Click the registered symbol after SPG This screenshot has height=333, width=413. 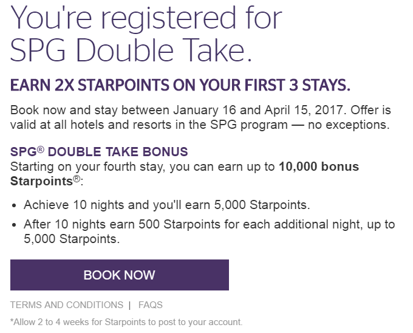[x=41, y=149]
